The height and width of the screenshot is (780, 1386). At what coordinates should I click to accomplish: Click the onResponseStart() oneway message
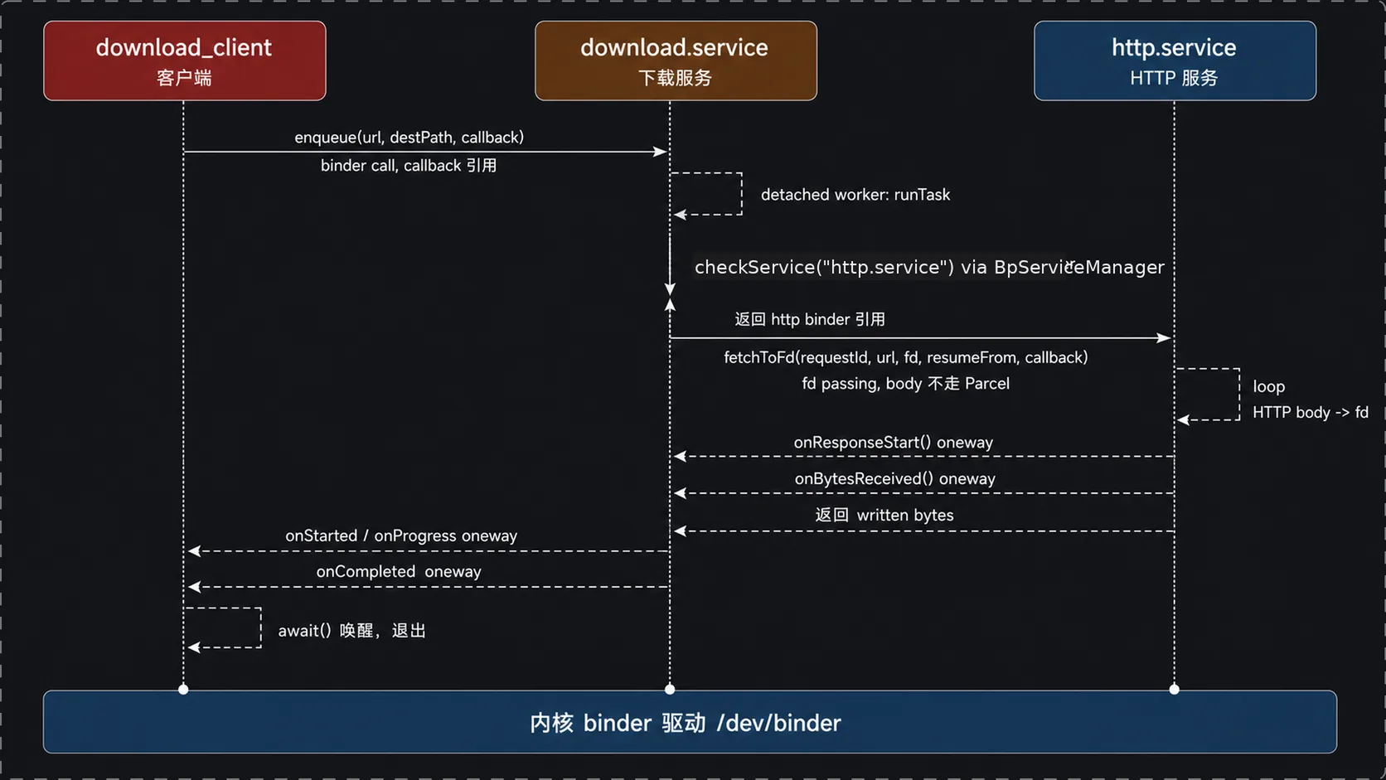(x=894, y=443)
